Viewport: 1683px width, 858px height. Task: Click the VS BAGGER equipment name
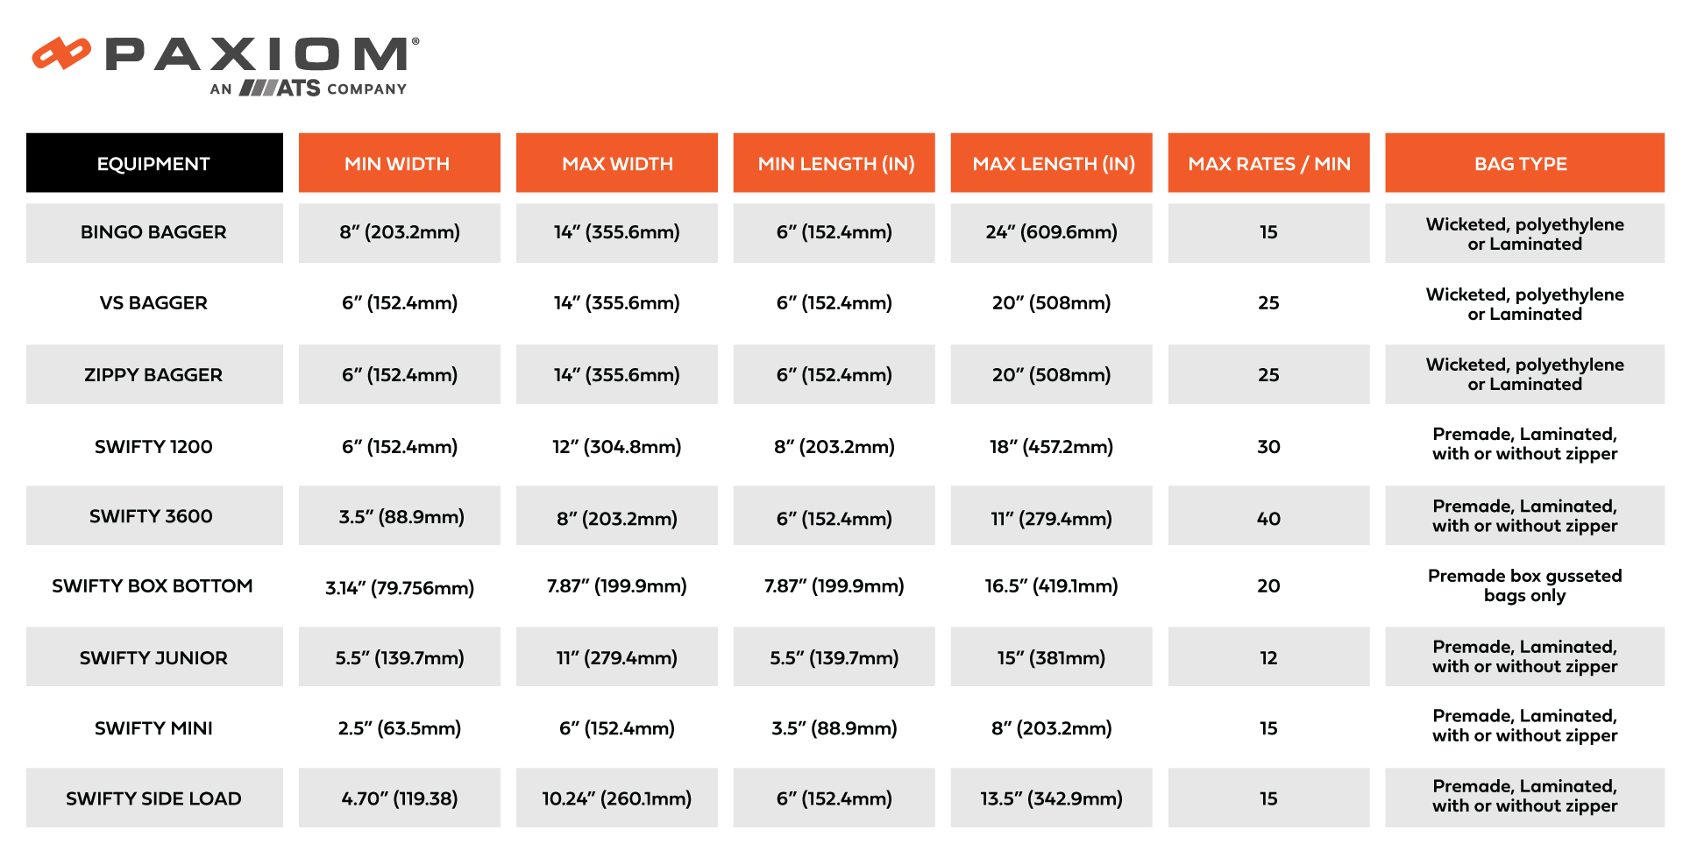pos(153,303)
